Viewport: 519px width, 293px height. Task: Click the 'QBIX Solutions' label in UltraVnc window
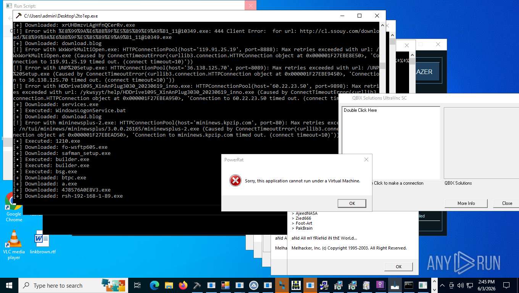[458, 183]
